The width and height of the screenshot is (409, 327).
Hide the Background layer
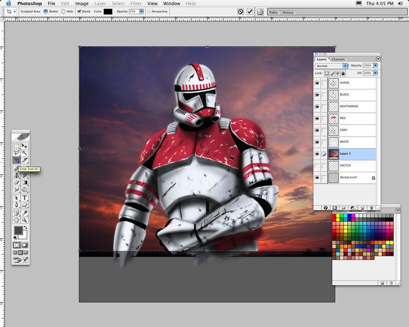(317, 178)
